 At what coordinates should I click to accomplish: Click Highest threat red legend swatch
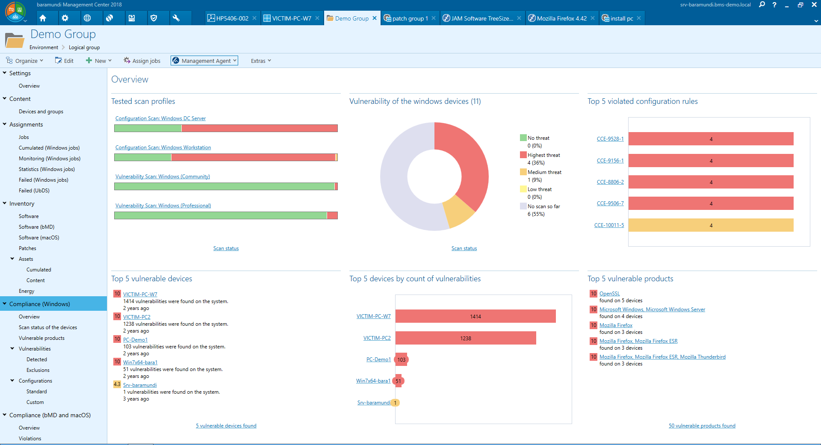coord(523,155)
